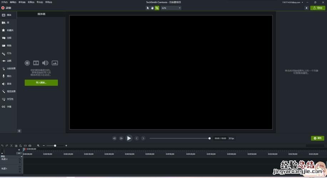Click the timeline zoom slider handle

click(55, 146)
